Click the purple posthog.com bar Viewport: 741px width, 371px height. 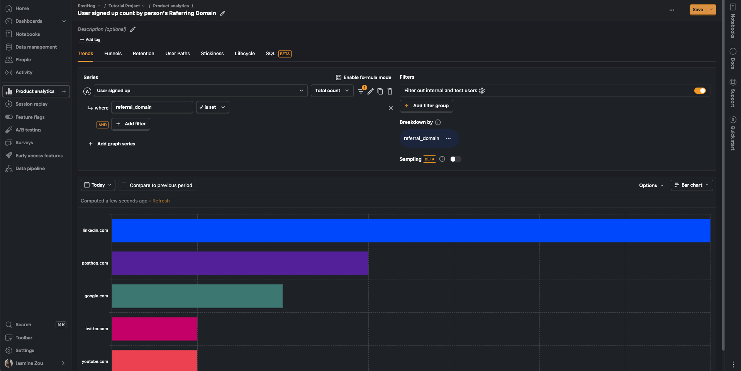coord(240,263)
